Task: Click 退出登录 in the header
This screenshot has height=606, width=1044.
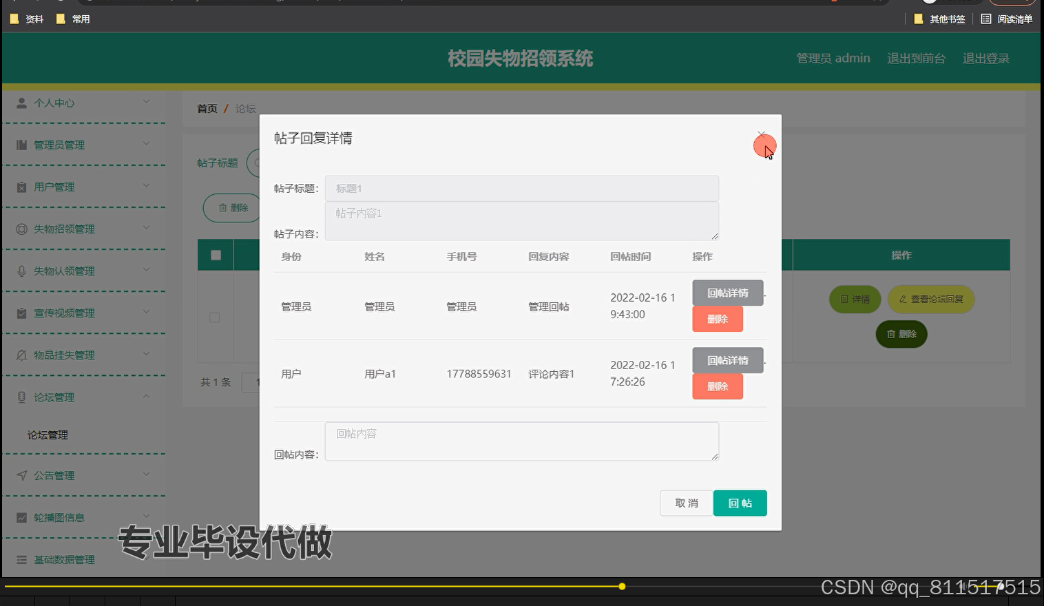Action: (x=985, y=59)
